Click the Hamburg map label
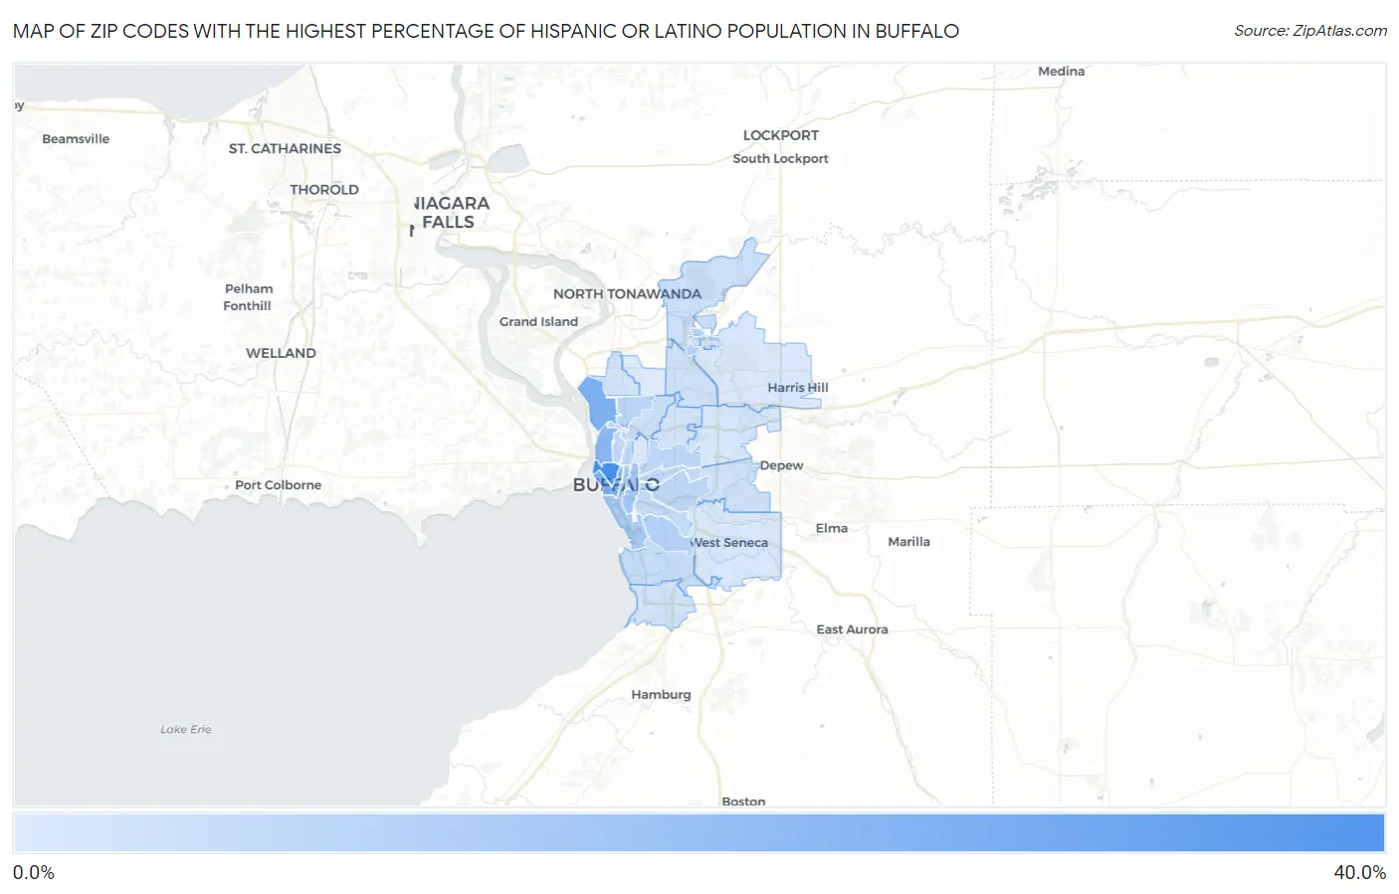 point(661,695)
